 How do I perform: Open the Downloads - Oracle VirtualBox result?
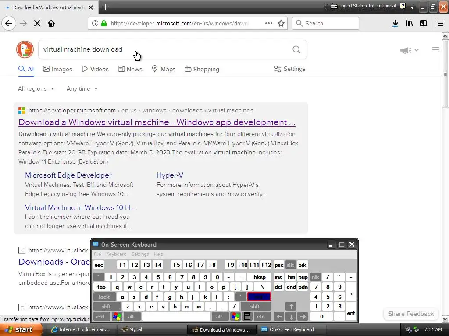54,262
